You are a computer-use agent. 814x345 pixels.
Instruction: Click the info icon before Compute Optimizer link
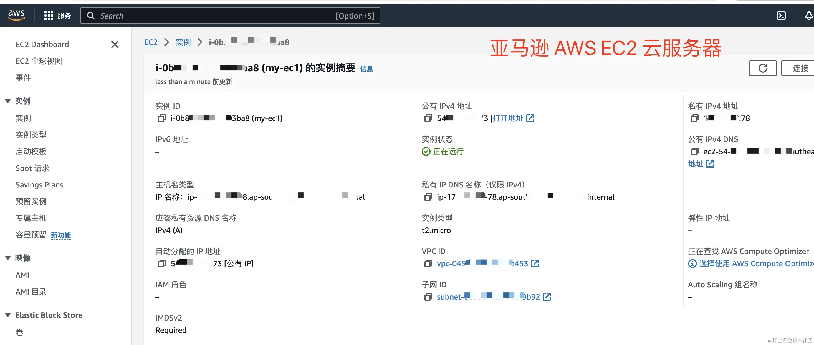coord(692,263)
